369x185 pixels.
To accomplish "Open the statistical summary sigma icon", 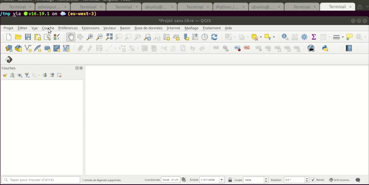I will click(314, 37).
